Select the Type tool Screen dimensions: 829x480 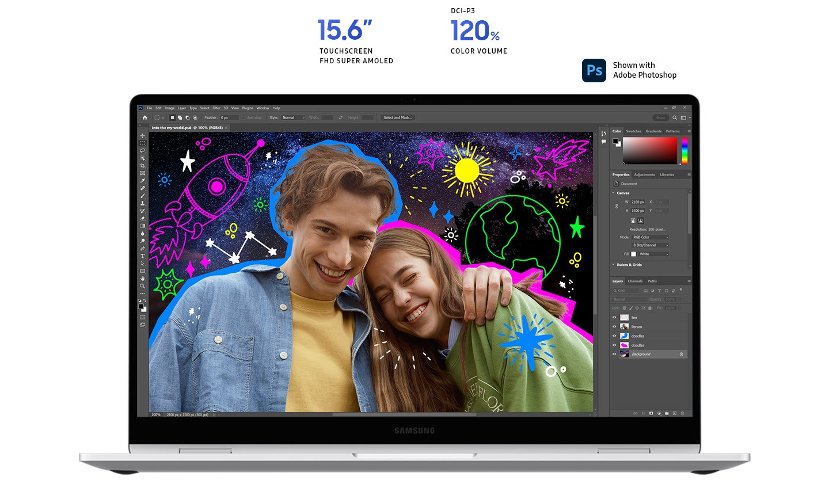[142, 256]
